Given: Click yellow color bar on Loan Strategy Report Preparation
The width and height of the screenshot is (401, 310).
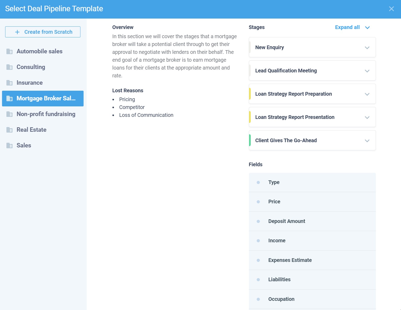Looking at the screenshot, I should click(x=250, y=94).
